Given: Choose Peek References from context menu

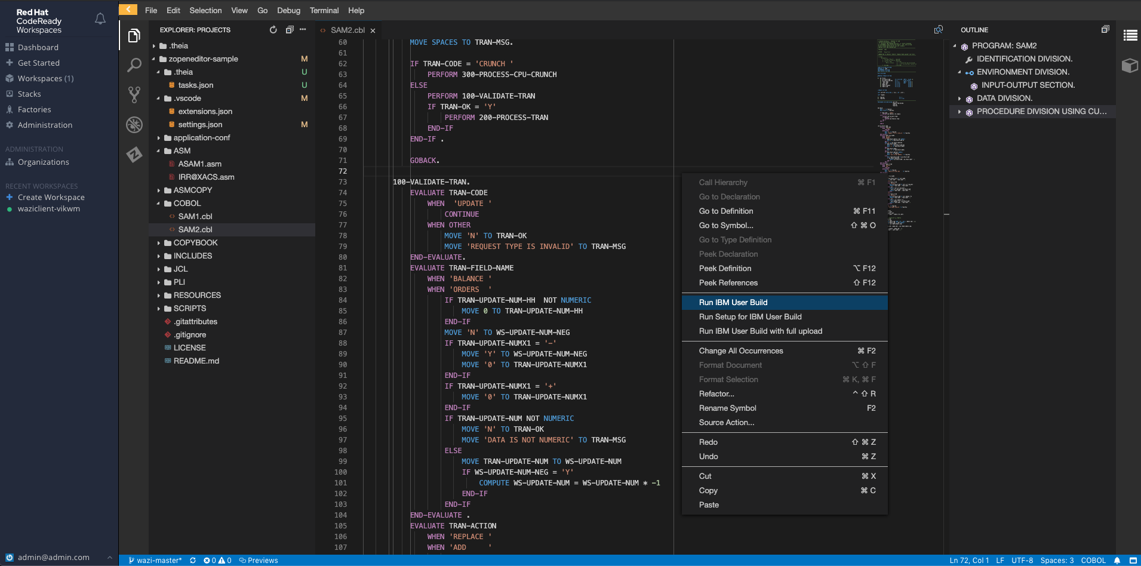Looking at the screenshot, I should 785,283.
